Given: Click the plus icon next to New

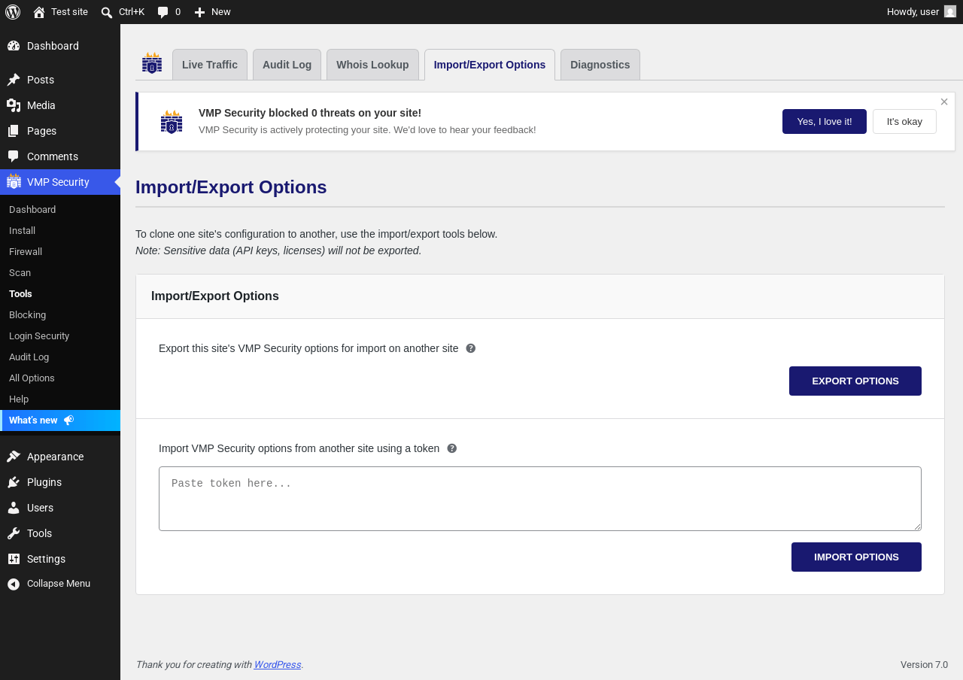Looking at the screenshot, I should (x=199, y=12).
